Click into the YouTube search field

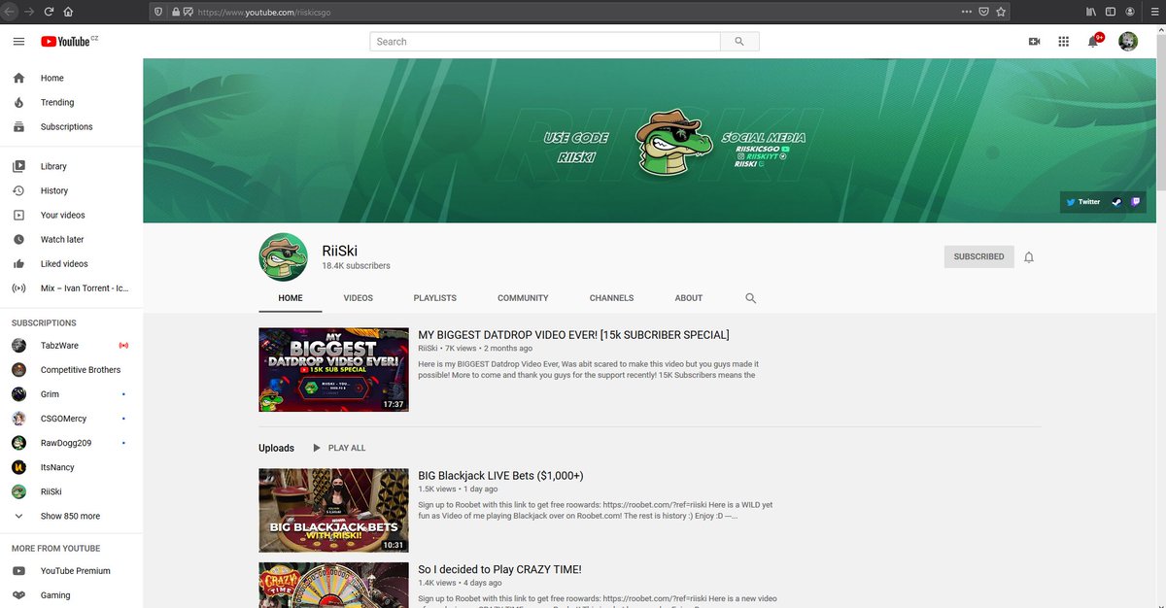(x=545, y=42)
